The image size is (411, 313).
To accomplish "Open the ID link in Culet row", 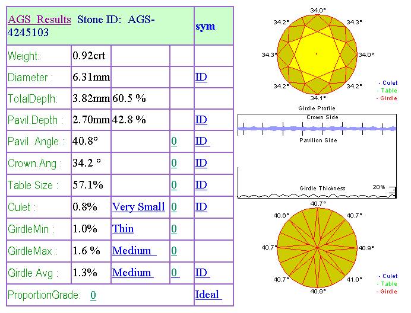I will [x=201, y=207].
